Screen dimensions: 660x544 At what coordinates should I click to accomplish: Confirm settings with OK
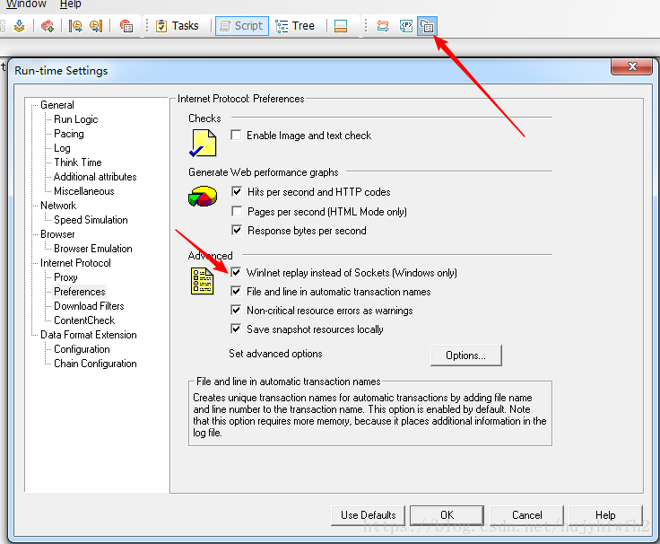pyautogui.click(x=447, y=515)
